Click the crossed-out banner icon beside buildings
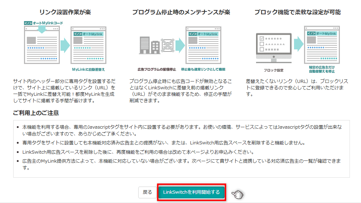Screen dimensions: 361x203 (167, 45)
